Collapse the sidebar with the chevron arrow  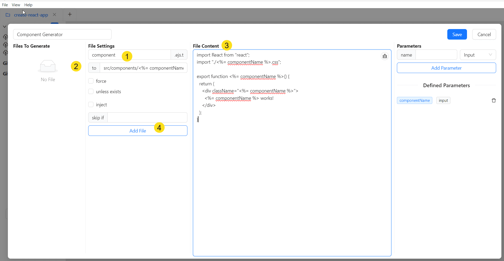click(4, 26)
